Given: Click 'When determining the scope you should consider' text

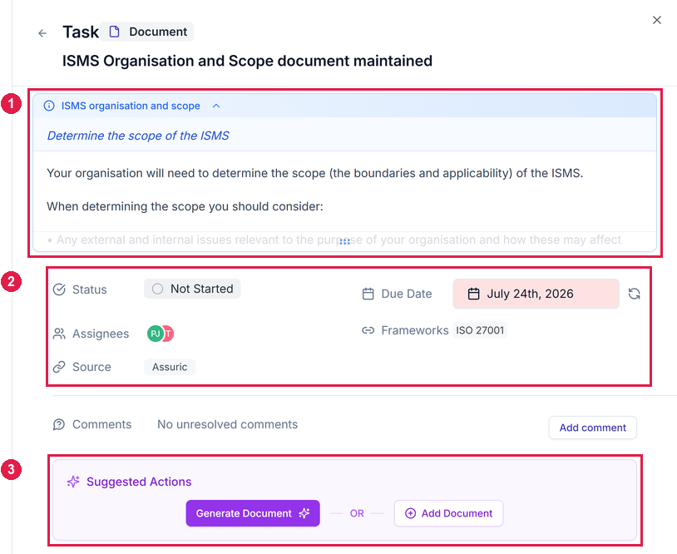Looking at the screenshot, I should [185, 206].
